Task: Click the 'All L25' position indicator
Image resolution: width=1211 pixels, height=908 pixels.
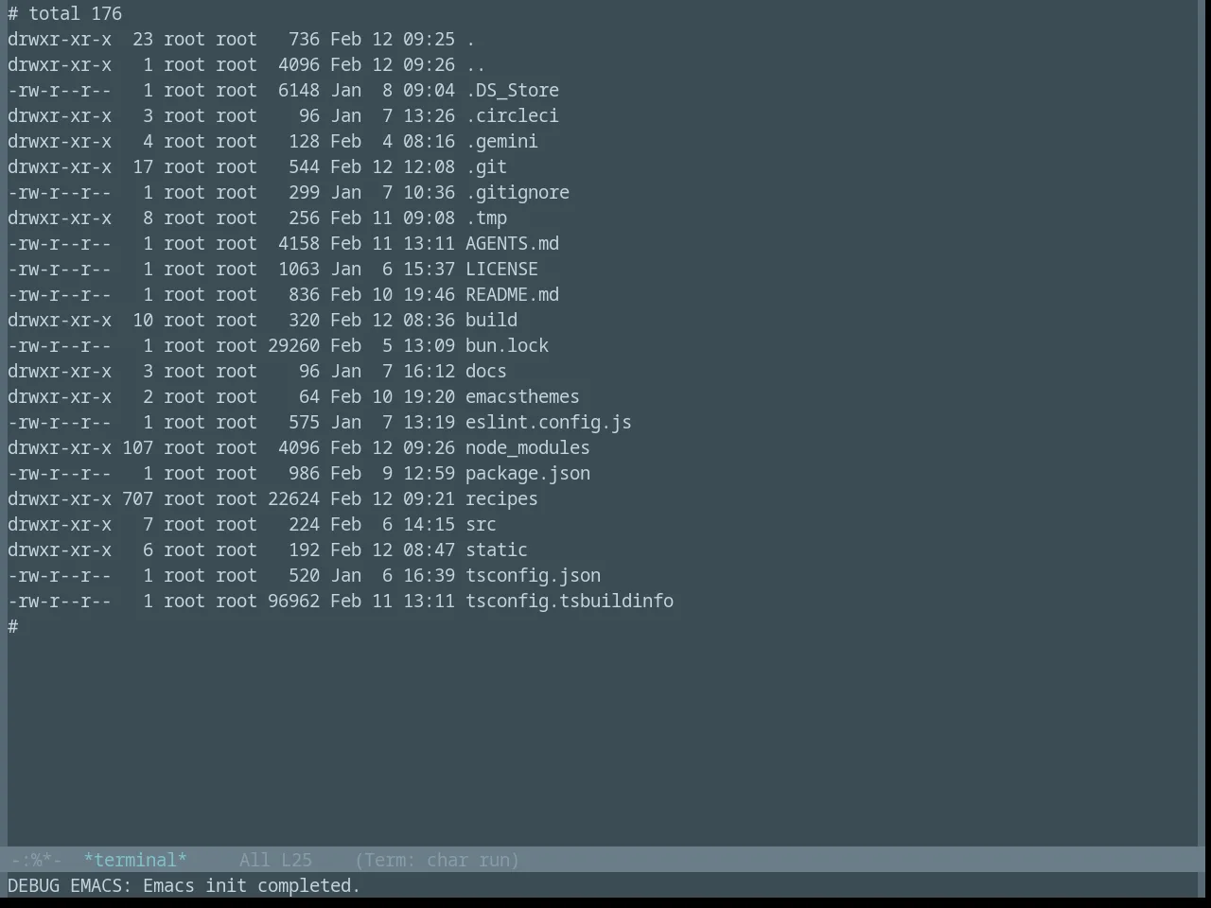Action: point(275,861)
